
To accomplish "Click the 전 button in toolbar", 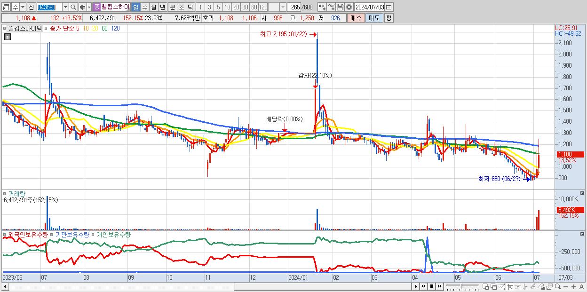I will pos(31,7).
